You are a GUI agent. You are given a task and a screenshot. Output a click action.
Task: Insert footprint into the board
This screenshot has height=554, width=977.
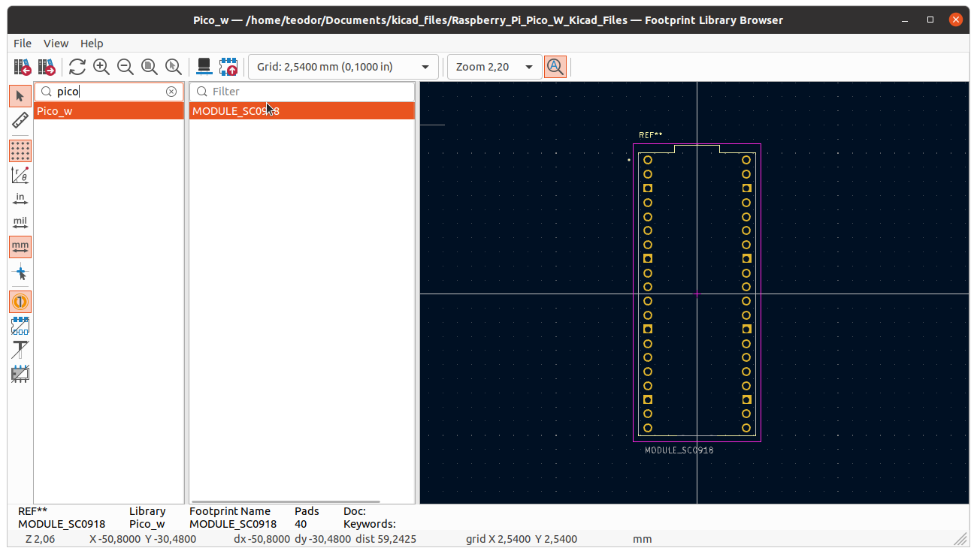[228, 67]
